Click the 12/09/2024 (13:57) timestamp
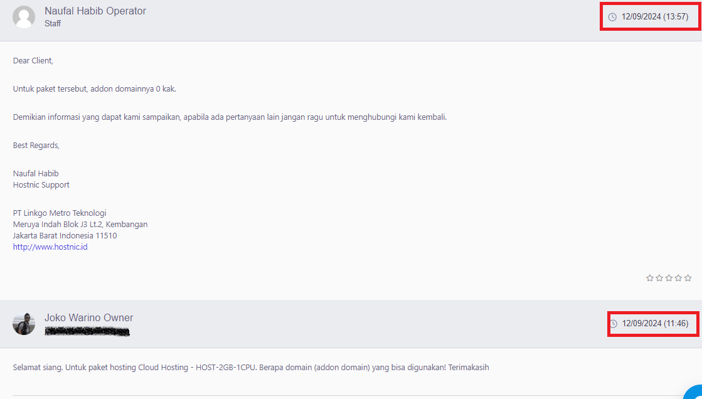This screenshot has height=399, width=702. pyautogui.click(x=655, y=17)
